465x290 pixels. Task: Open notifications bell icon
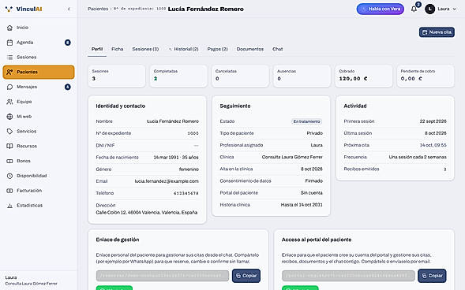click(414, 9)
